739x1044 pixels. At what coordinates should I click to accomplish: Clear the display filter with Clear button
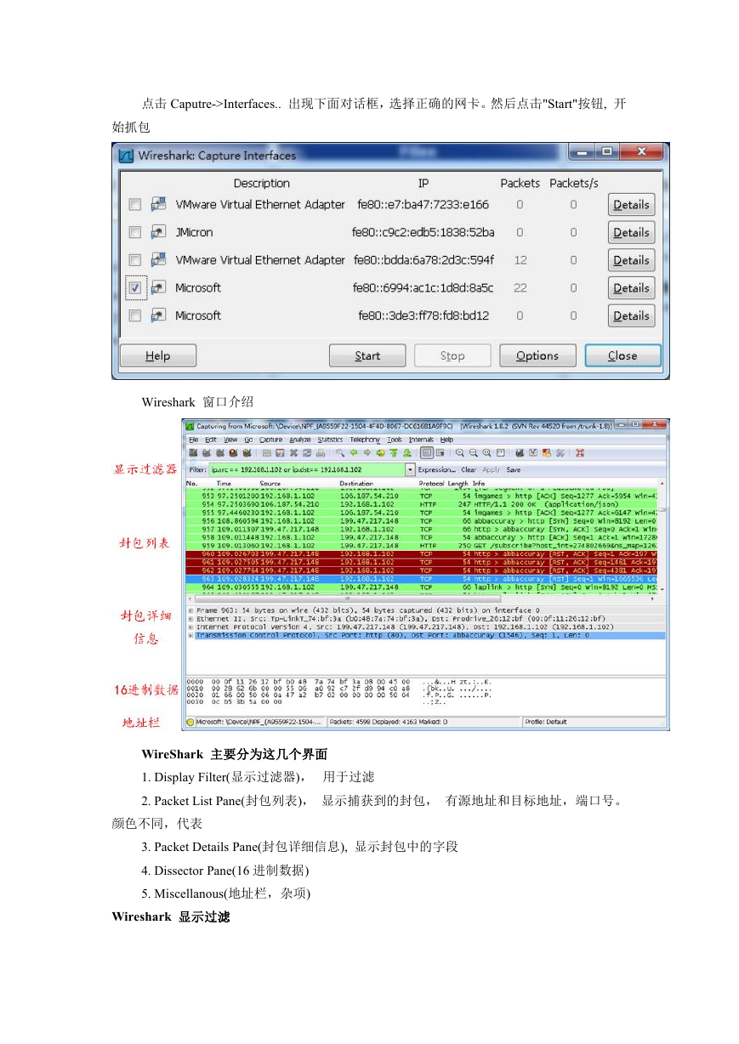click(x=469, y=469)
